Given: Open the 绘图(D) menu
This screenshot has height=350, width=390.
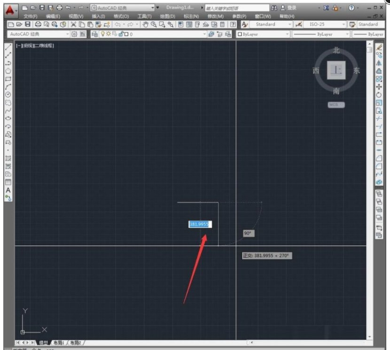Looking at the screenshot, I should pyautogui.click(x=166, y=16).
